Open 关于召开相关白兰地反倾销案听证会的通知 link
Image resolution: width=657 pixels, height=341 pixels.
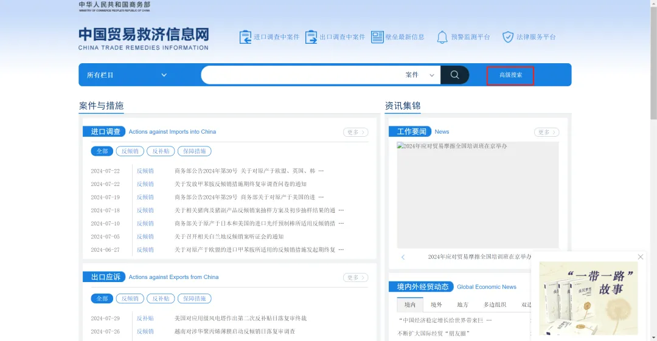point(229,236)
